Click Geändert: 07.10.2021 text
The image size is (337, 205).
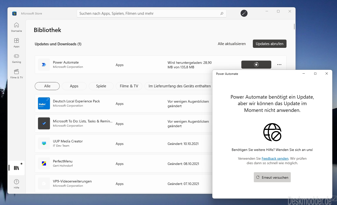[183, 184]
